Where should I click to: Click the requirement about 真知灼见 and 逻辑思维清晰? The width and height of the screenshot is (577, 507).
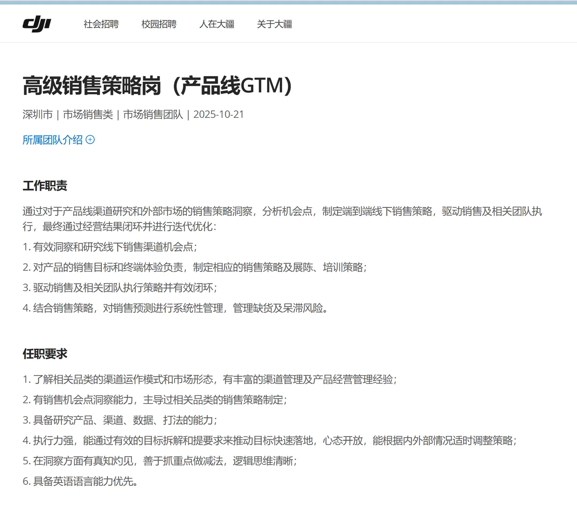160,461
